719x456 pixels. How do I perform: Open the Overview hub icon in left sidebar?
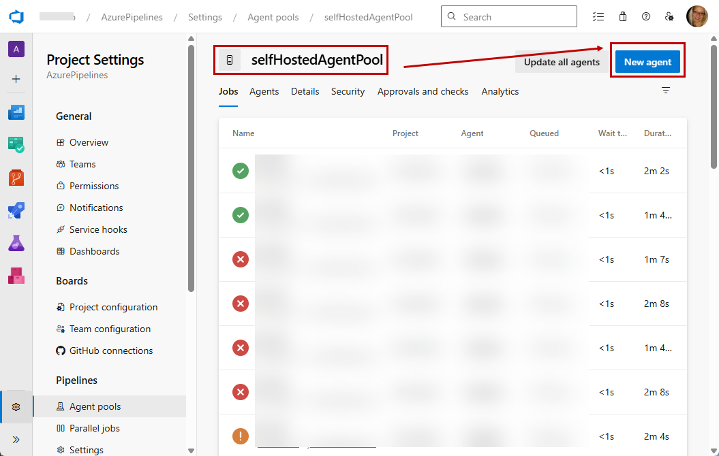click(16, 112)
